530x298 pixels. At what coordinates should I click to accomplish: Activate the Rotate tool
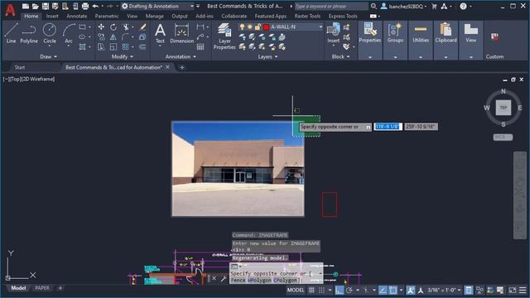click(113, 27)
